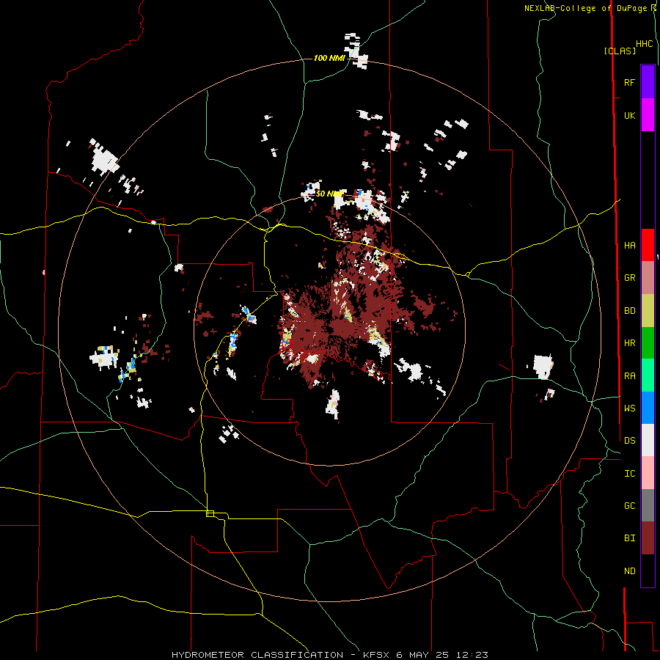
Task: Click the '[CLAS]' label above the legend
Action: [x=620, y=51]
